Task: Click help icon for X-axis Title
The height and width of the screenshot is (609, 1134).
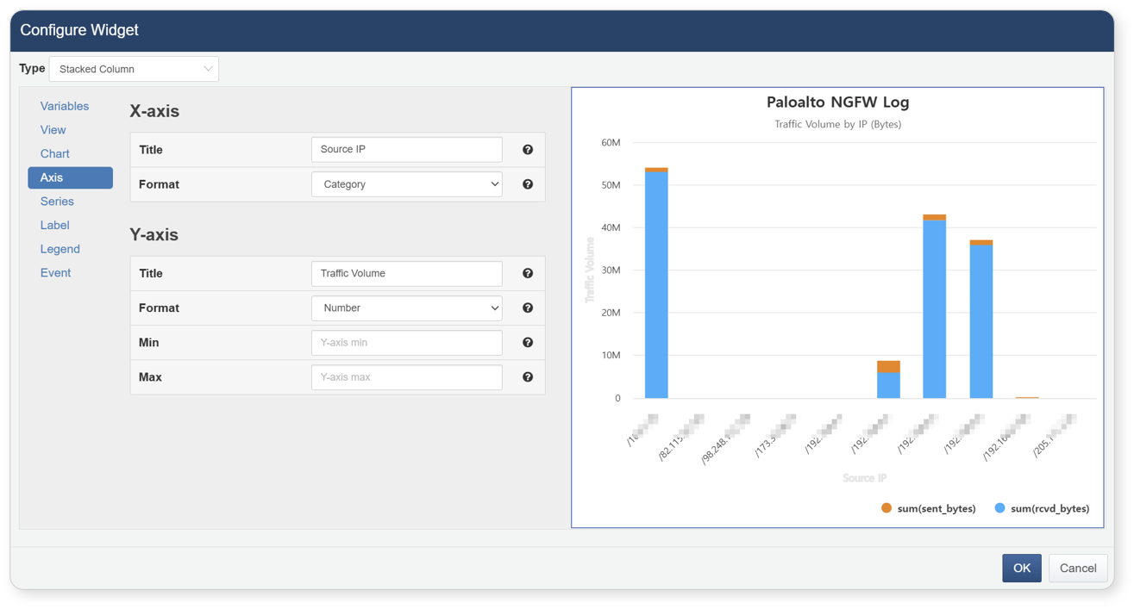Action: click(x=528, y=150)
